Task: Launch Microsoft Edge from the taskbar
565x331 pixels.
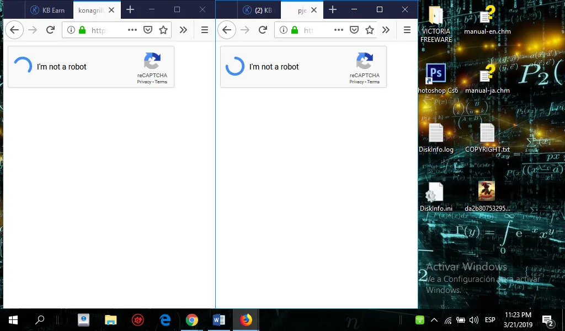Action: (165, 320)
